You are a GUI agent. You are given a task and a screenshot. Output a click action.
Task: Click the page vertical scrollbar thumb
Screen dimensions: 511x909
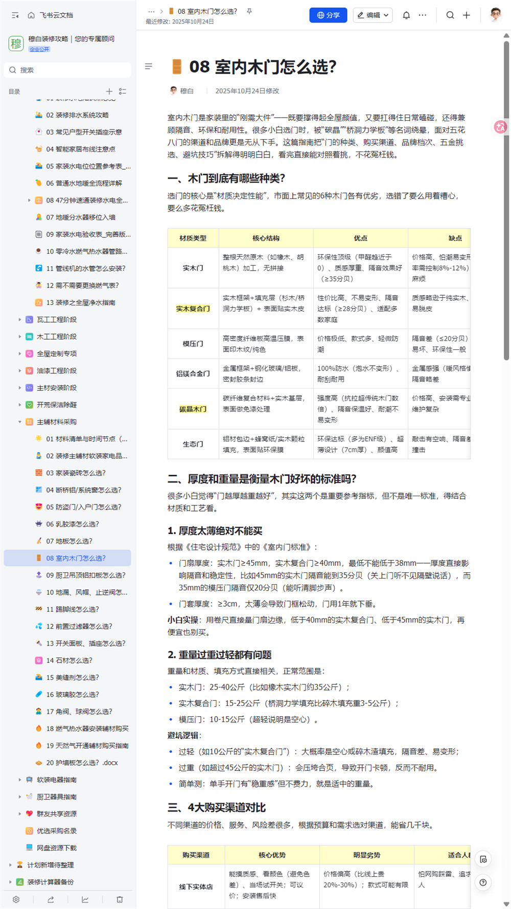click(506, 201)
